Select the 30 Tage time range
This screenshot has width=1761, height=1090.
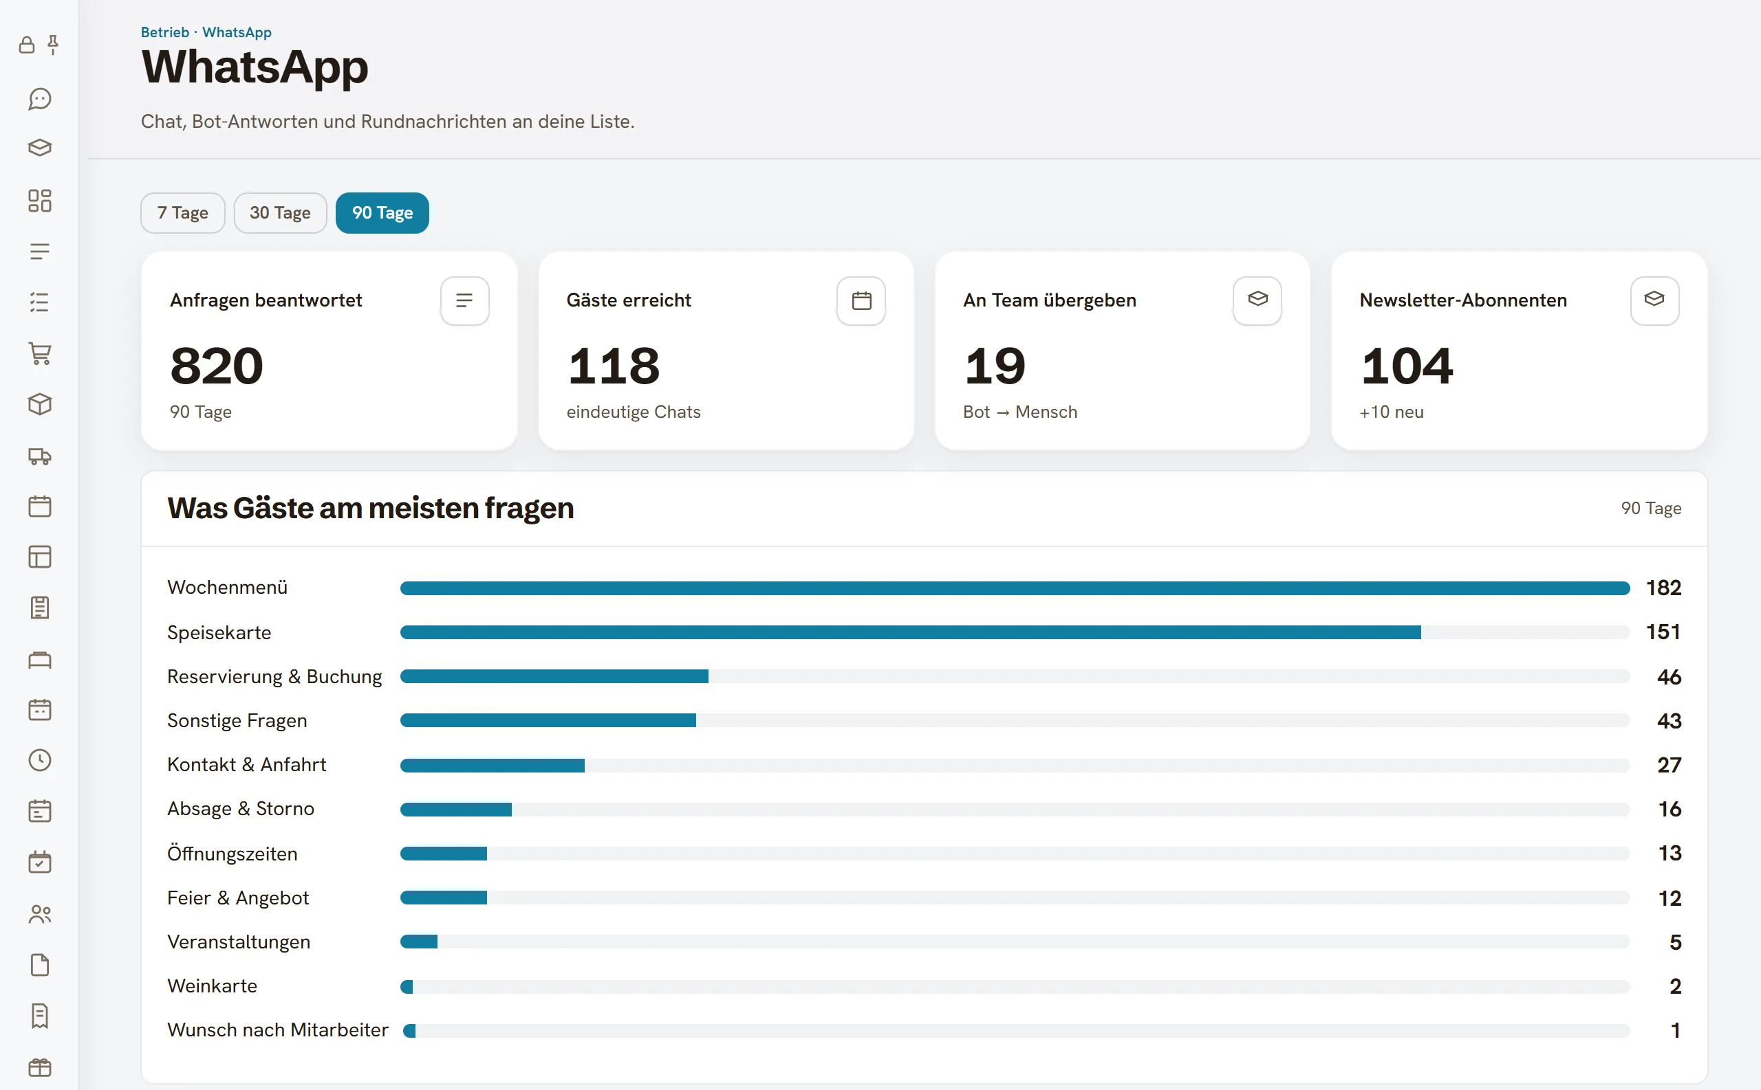[280, 212]
